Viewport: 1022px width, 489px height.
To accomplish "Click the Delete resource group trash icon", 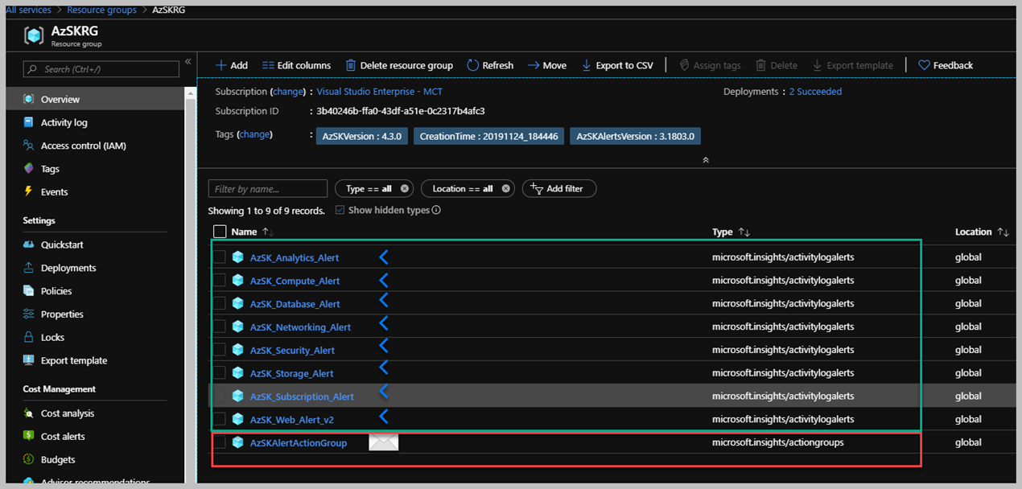I will [x=351, y=65].
